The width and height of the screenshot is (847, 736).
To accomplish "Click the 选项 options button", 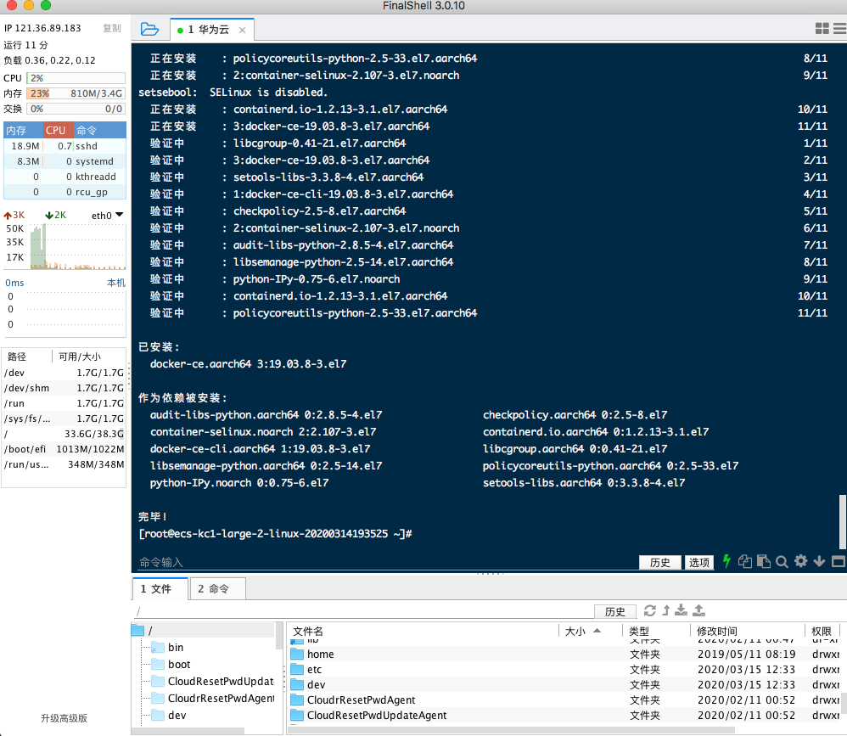I will 699,562.
